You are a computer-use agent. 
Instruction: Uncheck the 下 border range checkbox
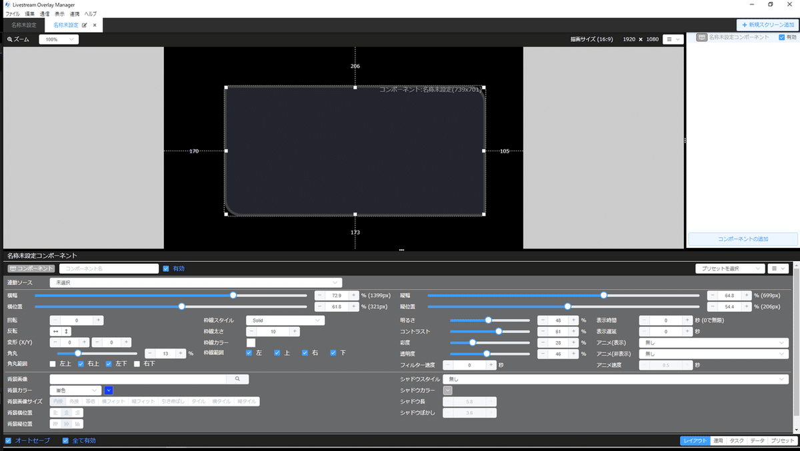333,353
